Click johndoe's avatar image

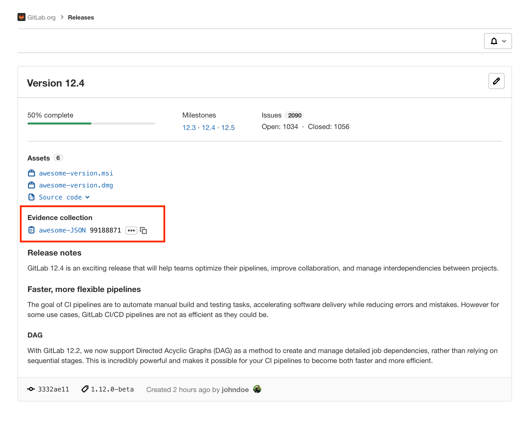click(258, 389)
